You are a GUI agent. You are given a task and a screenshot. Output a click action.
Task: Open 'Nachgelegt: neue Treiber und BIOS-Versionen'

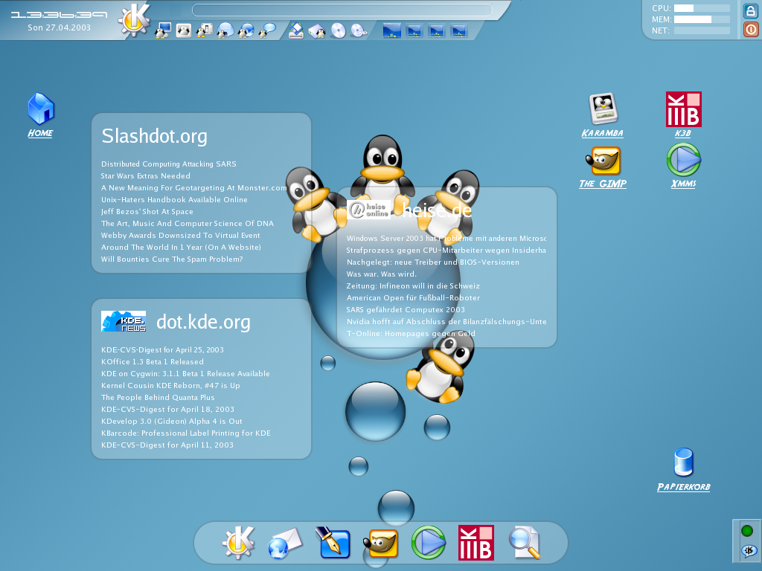[x=432, y=262]
